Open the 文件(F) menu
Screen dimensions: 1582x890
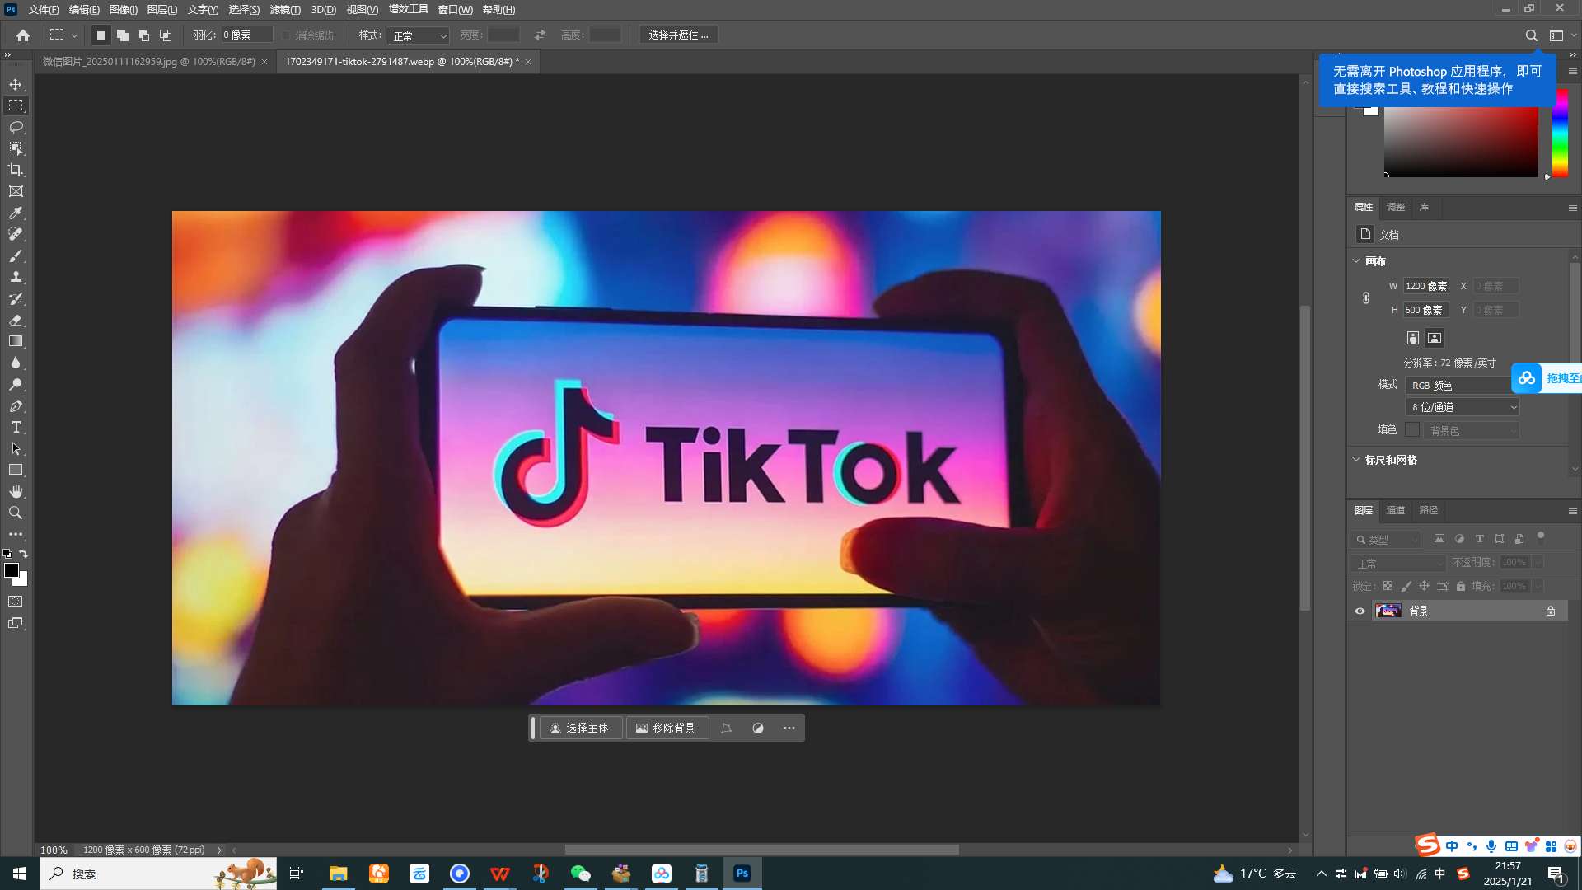tap(44, 10)
